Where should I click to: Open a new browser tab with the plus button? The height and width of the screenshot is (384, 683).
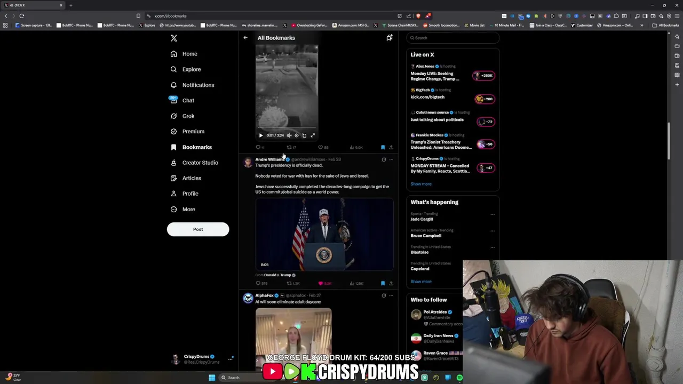click(70, 5)
